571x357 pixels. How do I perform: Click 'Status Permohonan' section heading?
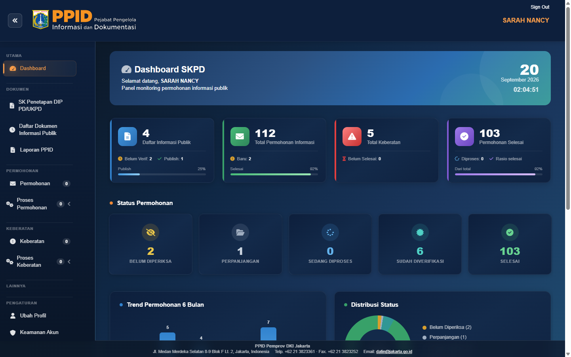click(145, 203)
